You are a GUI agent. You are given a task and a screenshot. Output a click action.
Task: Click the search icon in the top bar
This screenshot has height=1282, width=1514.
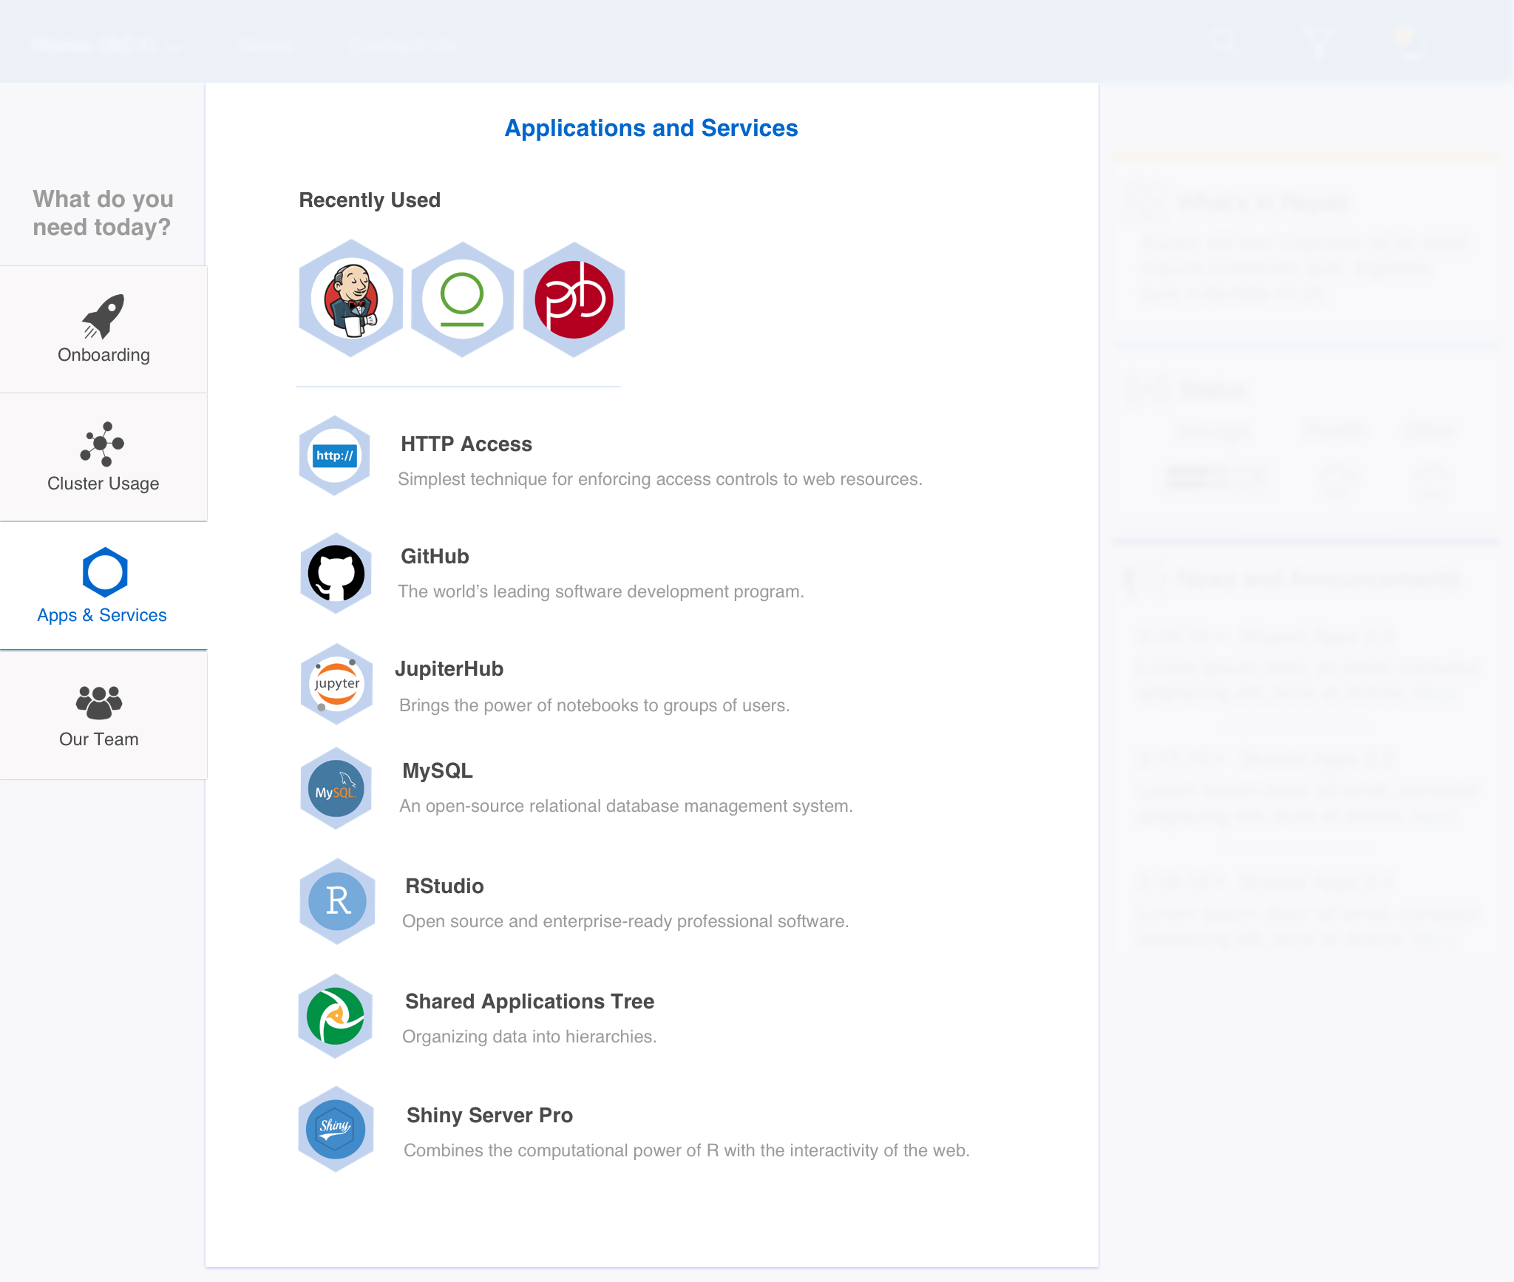1223,42
